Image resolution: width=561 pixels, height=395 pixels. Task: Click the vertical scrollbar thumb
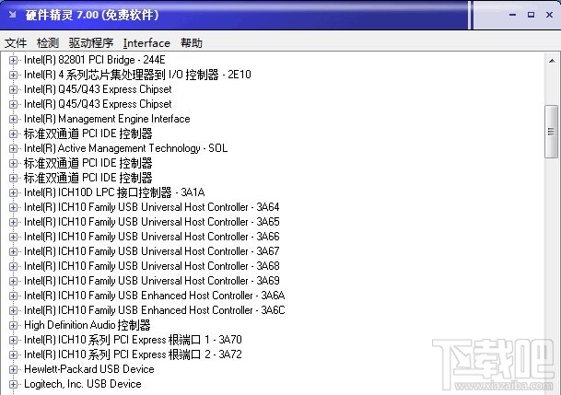coord(552,131)
